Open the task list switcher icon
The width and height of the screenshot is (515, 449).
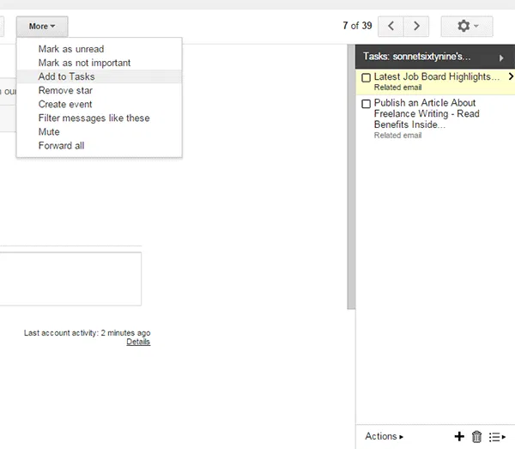497,436
